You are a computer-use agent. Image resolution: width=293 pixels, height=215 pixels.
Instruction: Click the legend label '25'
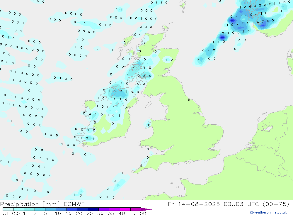(90, 213)
